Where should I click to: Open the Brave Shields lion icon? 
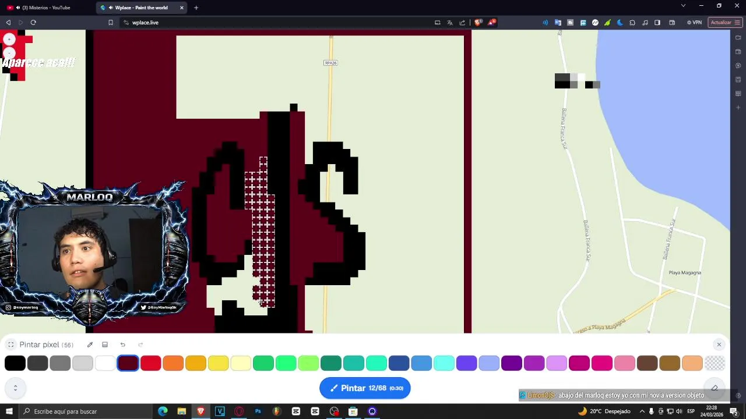tap(478, 23)
